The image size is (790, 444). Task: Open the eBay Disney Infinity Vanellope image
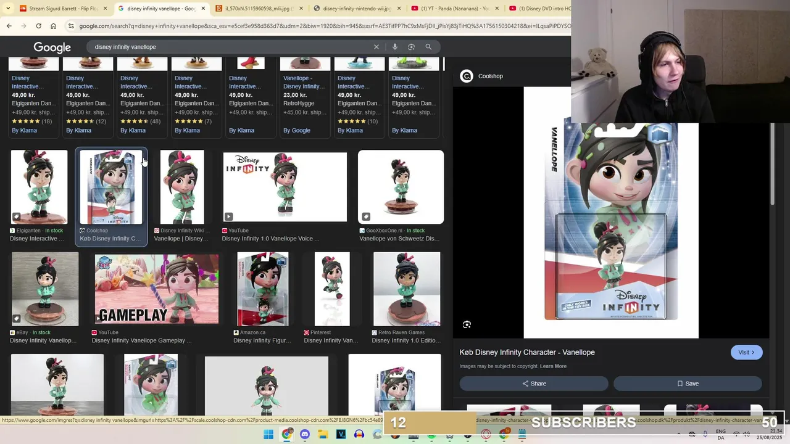point(45,289)
